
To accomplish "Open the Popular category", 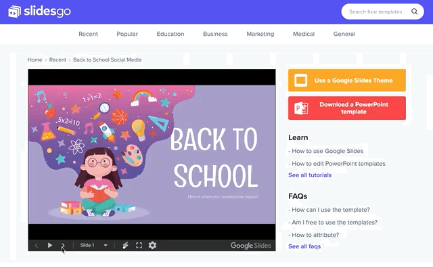I will point(127,34).
